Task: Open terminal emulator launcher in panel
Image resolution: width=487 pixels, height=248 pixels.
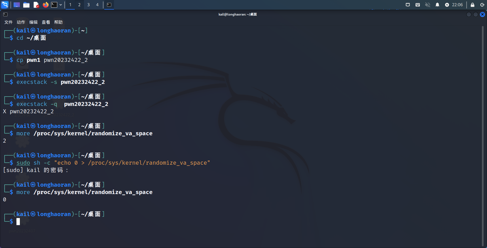Action: point(54,5)
